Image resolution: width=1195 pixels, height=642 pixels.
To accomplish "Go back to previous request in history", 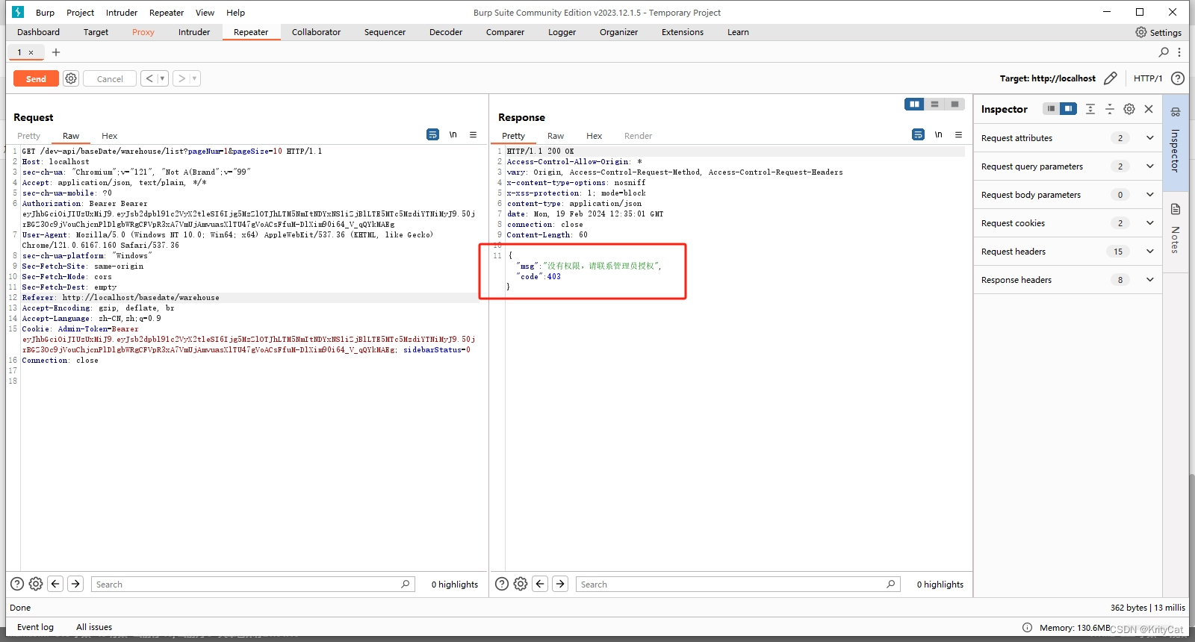I will [x=149, y=78].
